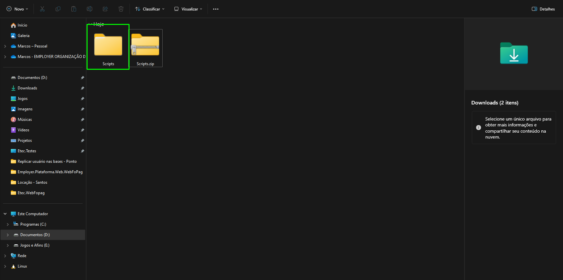
Task: Select the Scripts folder
Action: pos(108,47)
